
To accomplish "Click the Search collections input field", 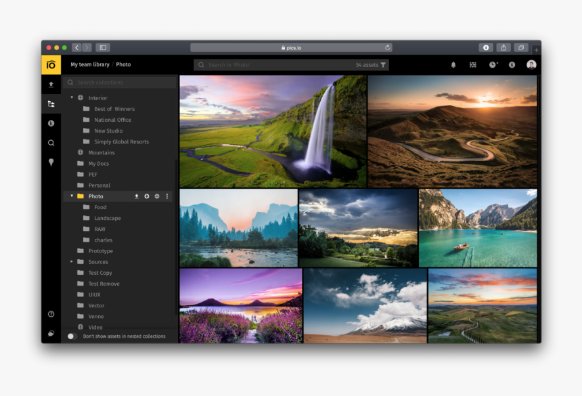I will (x=122, y=83).
